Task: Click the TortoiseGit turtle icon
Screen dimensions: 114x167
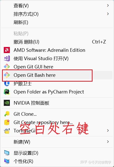Action: coord(7,131)
